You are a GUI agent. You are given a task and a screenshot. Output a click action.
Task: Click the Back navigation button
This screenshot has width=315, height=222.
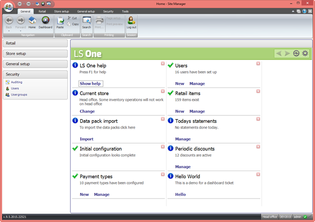(9, 22)
